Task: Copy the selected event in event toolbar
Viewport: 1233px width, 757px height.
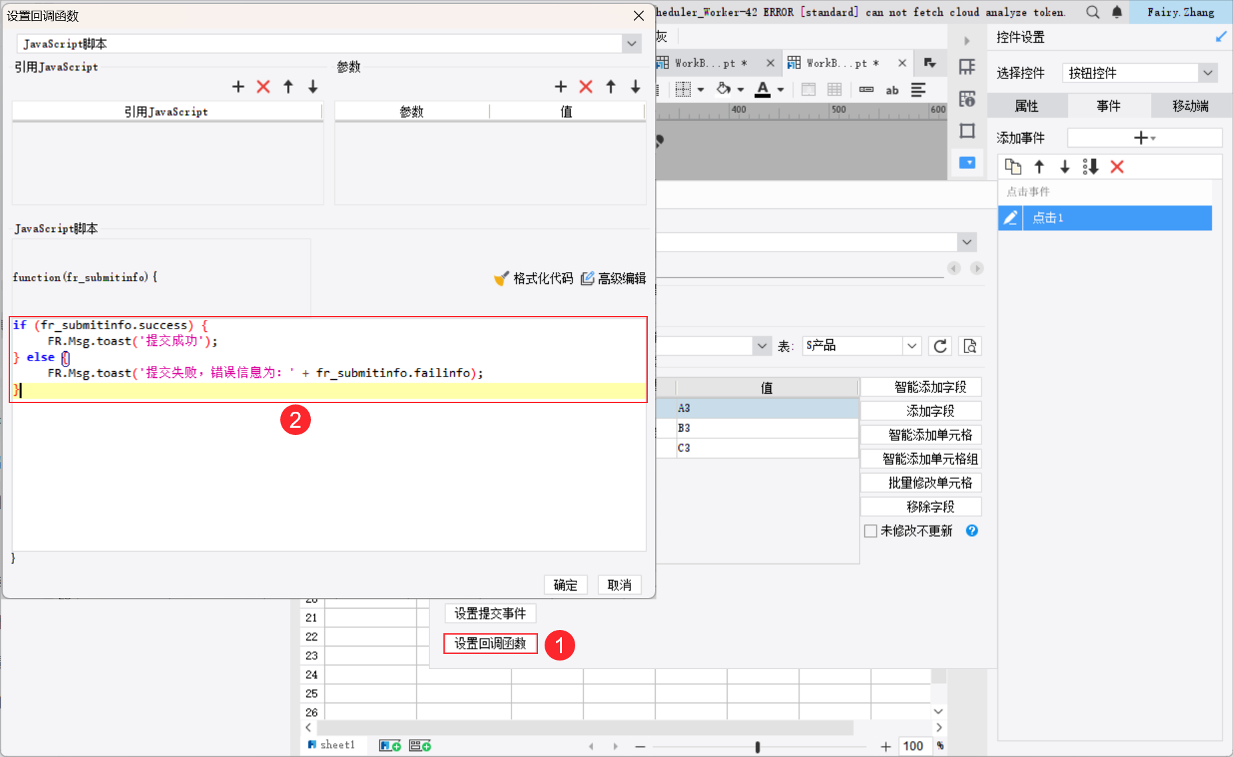Action: (1013, 166)
